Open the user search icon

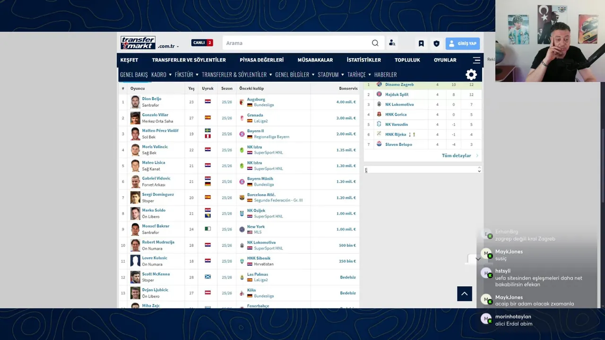(x=392, y=43)
